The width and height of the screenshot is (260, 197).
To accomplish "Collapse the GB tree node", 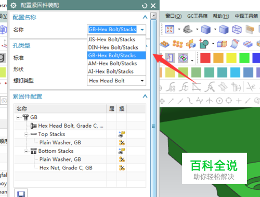I will (x=18, y=118).
